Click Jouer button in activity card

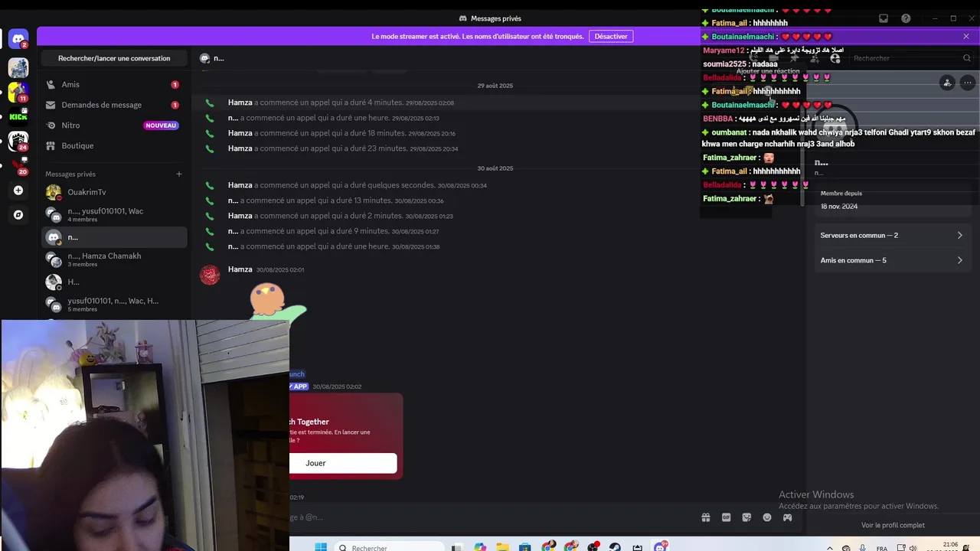[x=343, y=463]
